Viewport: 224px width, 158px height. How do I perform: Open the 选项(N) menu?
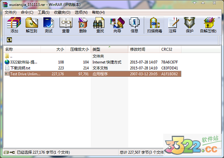[81, 13]
